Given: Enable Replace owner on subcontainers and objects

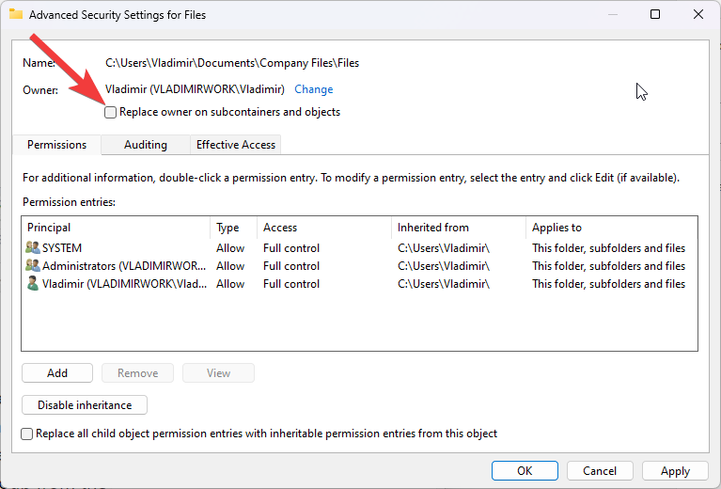Looking at the screenshot, I should 111,112.
